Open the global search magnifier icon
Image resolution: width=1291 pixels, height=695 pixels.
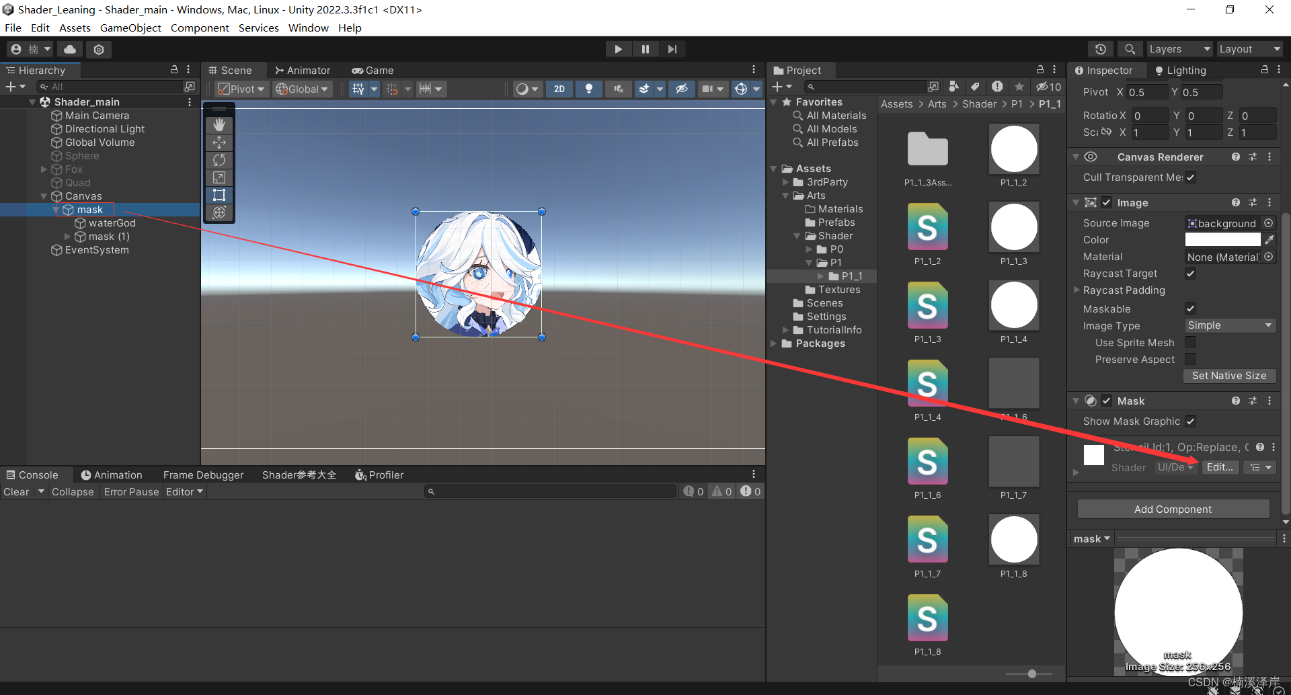click(1130, 49)
